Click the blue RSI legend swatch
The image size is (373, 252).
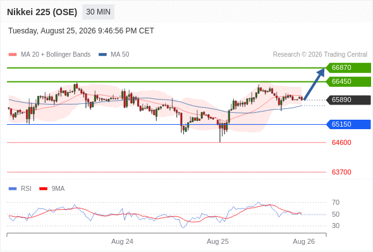[13, 189]
